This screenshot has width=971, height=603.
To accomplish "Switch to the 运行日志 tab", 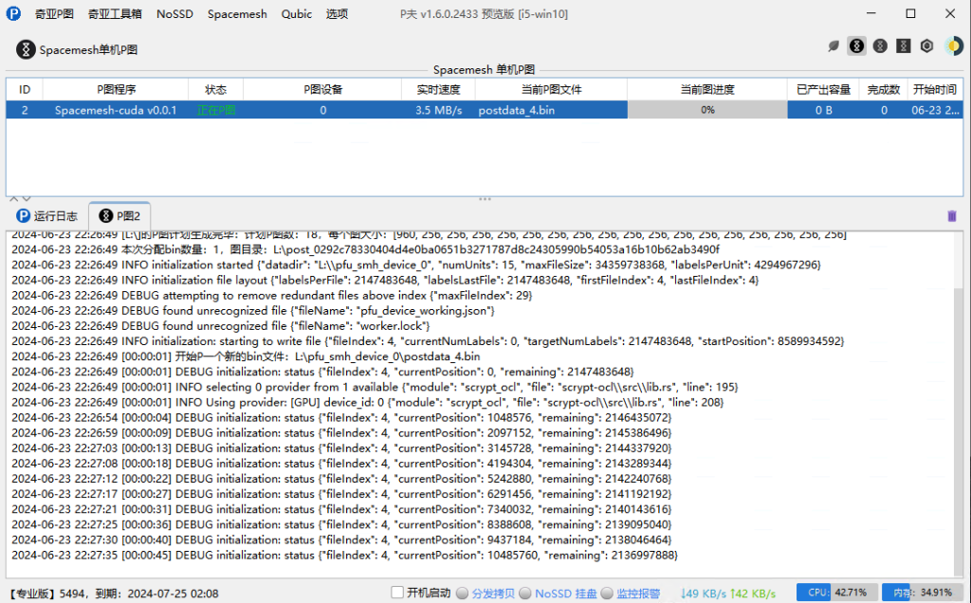I will point(46,216).
